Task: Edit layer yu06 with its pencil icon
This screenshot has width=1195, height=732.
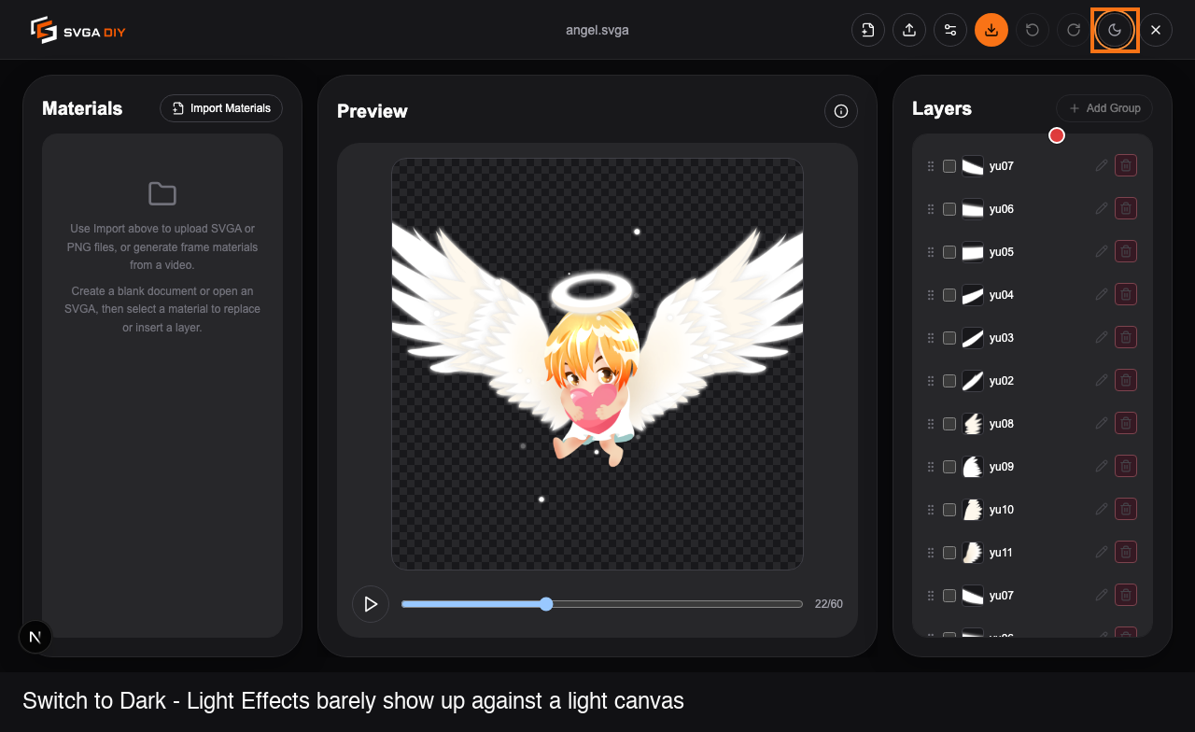Action: pos(1102,208)
